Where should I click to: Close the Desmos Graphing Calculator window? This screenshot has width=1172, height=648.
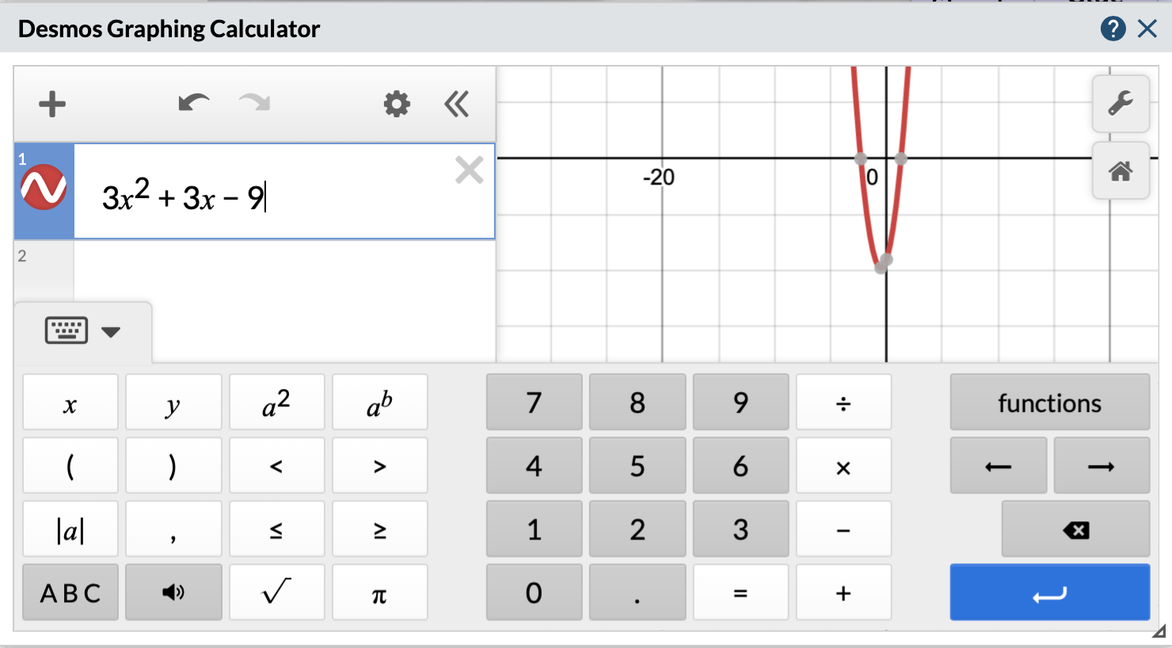(1147, 29)
